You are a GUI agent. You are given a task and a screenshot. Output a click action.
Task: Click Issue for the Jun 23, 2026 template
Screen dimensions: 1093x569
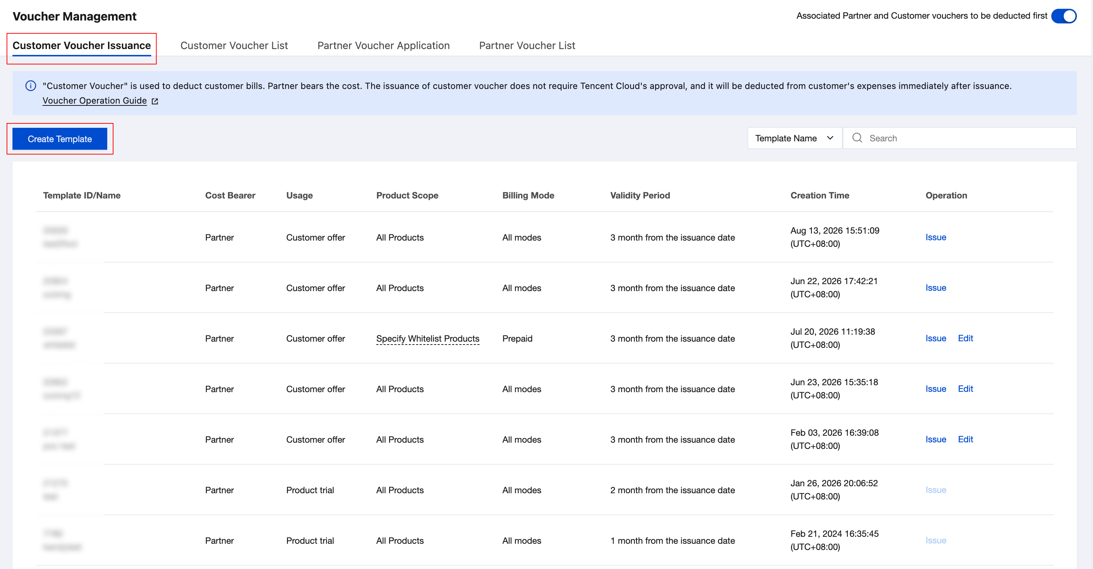(936, 388)
